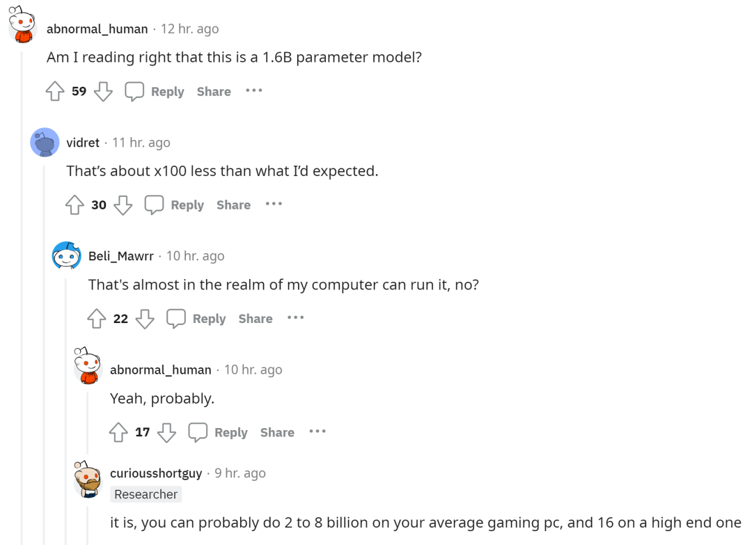Collapse thread under vidret's comment
The height and width of the screenshot is (545, 752).
click(44, 348)
